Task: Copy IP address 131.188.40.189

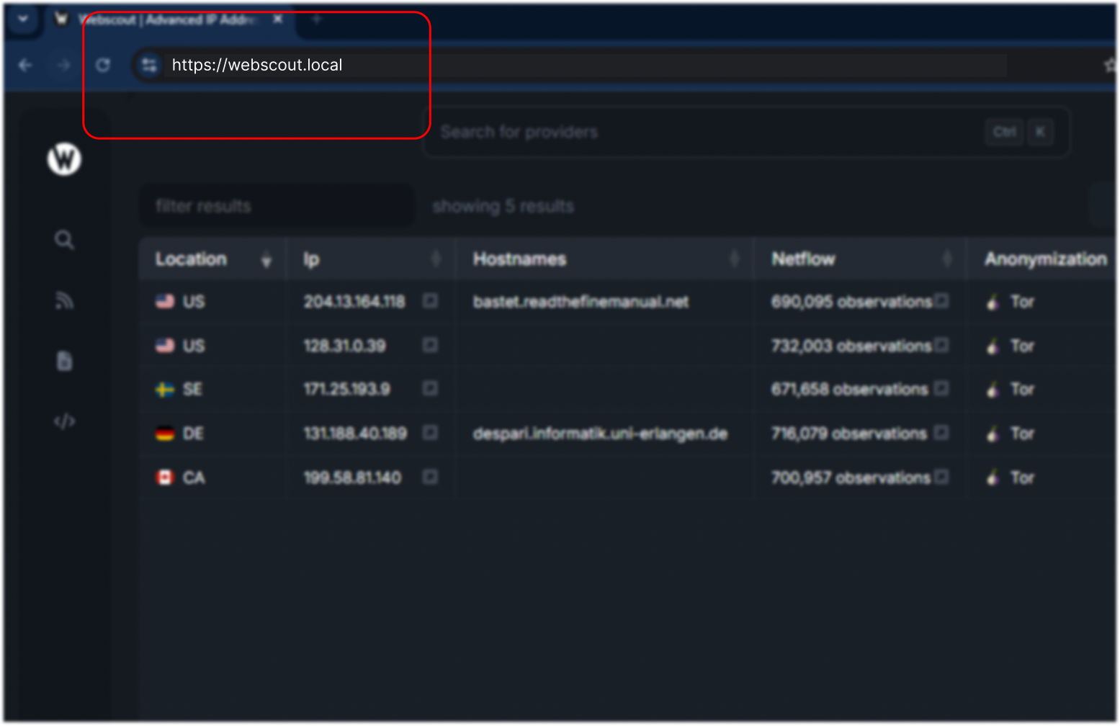Action: (x=430, y=433)
